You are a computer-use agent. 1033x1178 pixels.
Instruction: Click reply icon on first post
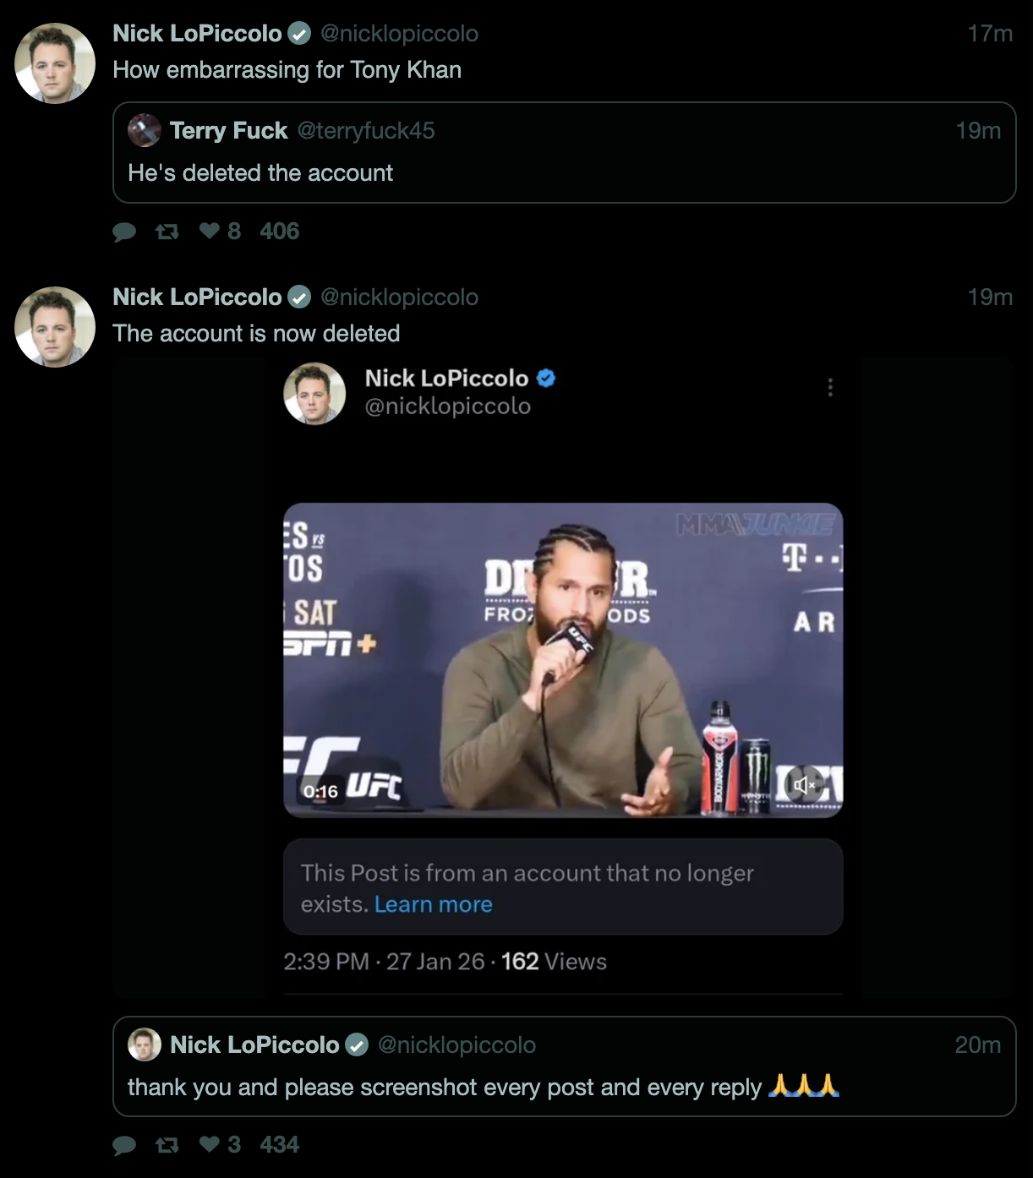coord(124,232)
